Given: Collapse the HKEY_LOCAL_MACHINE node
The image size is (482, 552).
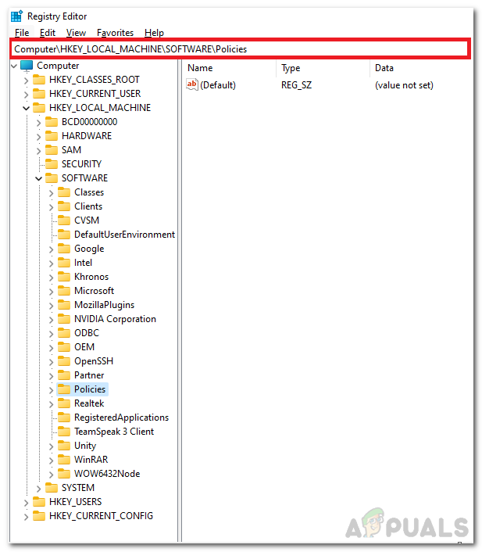Looking at the screenshot, I should click(x=26, y=108).
